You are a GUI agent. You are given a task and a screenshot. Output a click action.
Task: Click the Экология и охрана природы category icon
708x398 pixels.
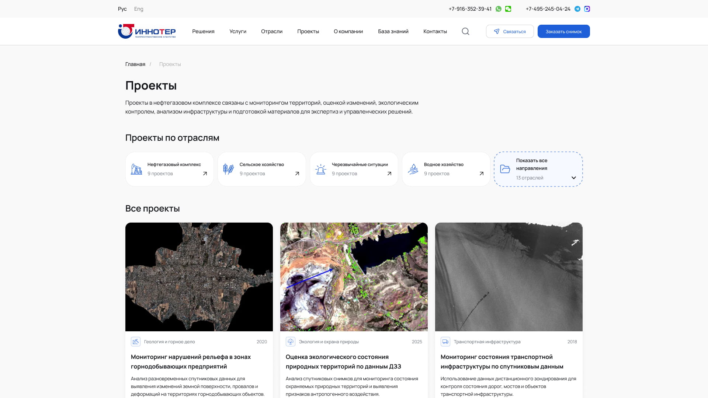click(x=291, y=342)
